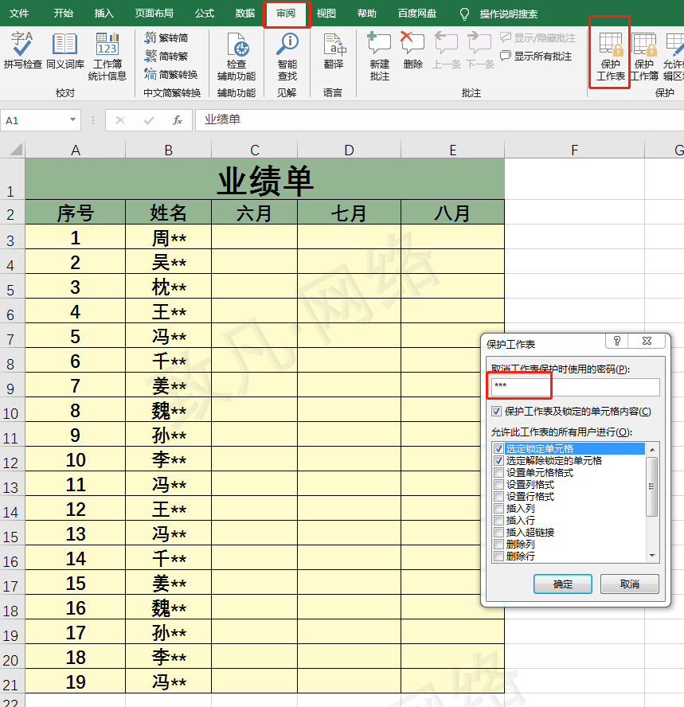684x707 pixels.
Task: Convert with the 简转繁 icon
Action: [x=150, y=57]
